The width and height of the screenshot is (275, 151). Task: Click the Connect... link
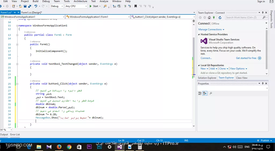click(x=206, y=58)
